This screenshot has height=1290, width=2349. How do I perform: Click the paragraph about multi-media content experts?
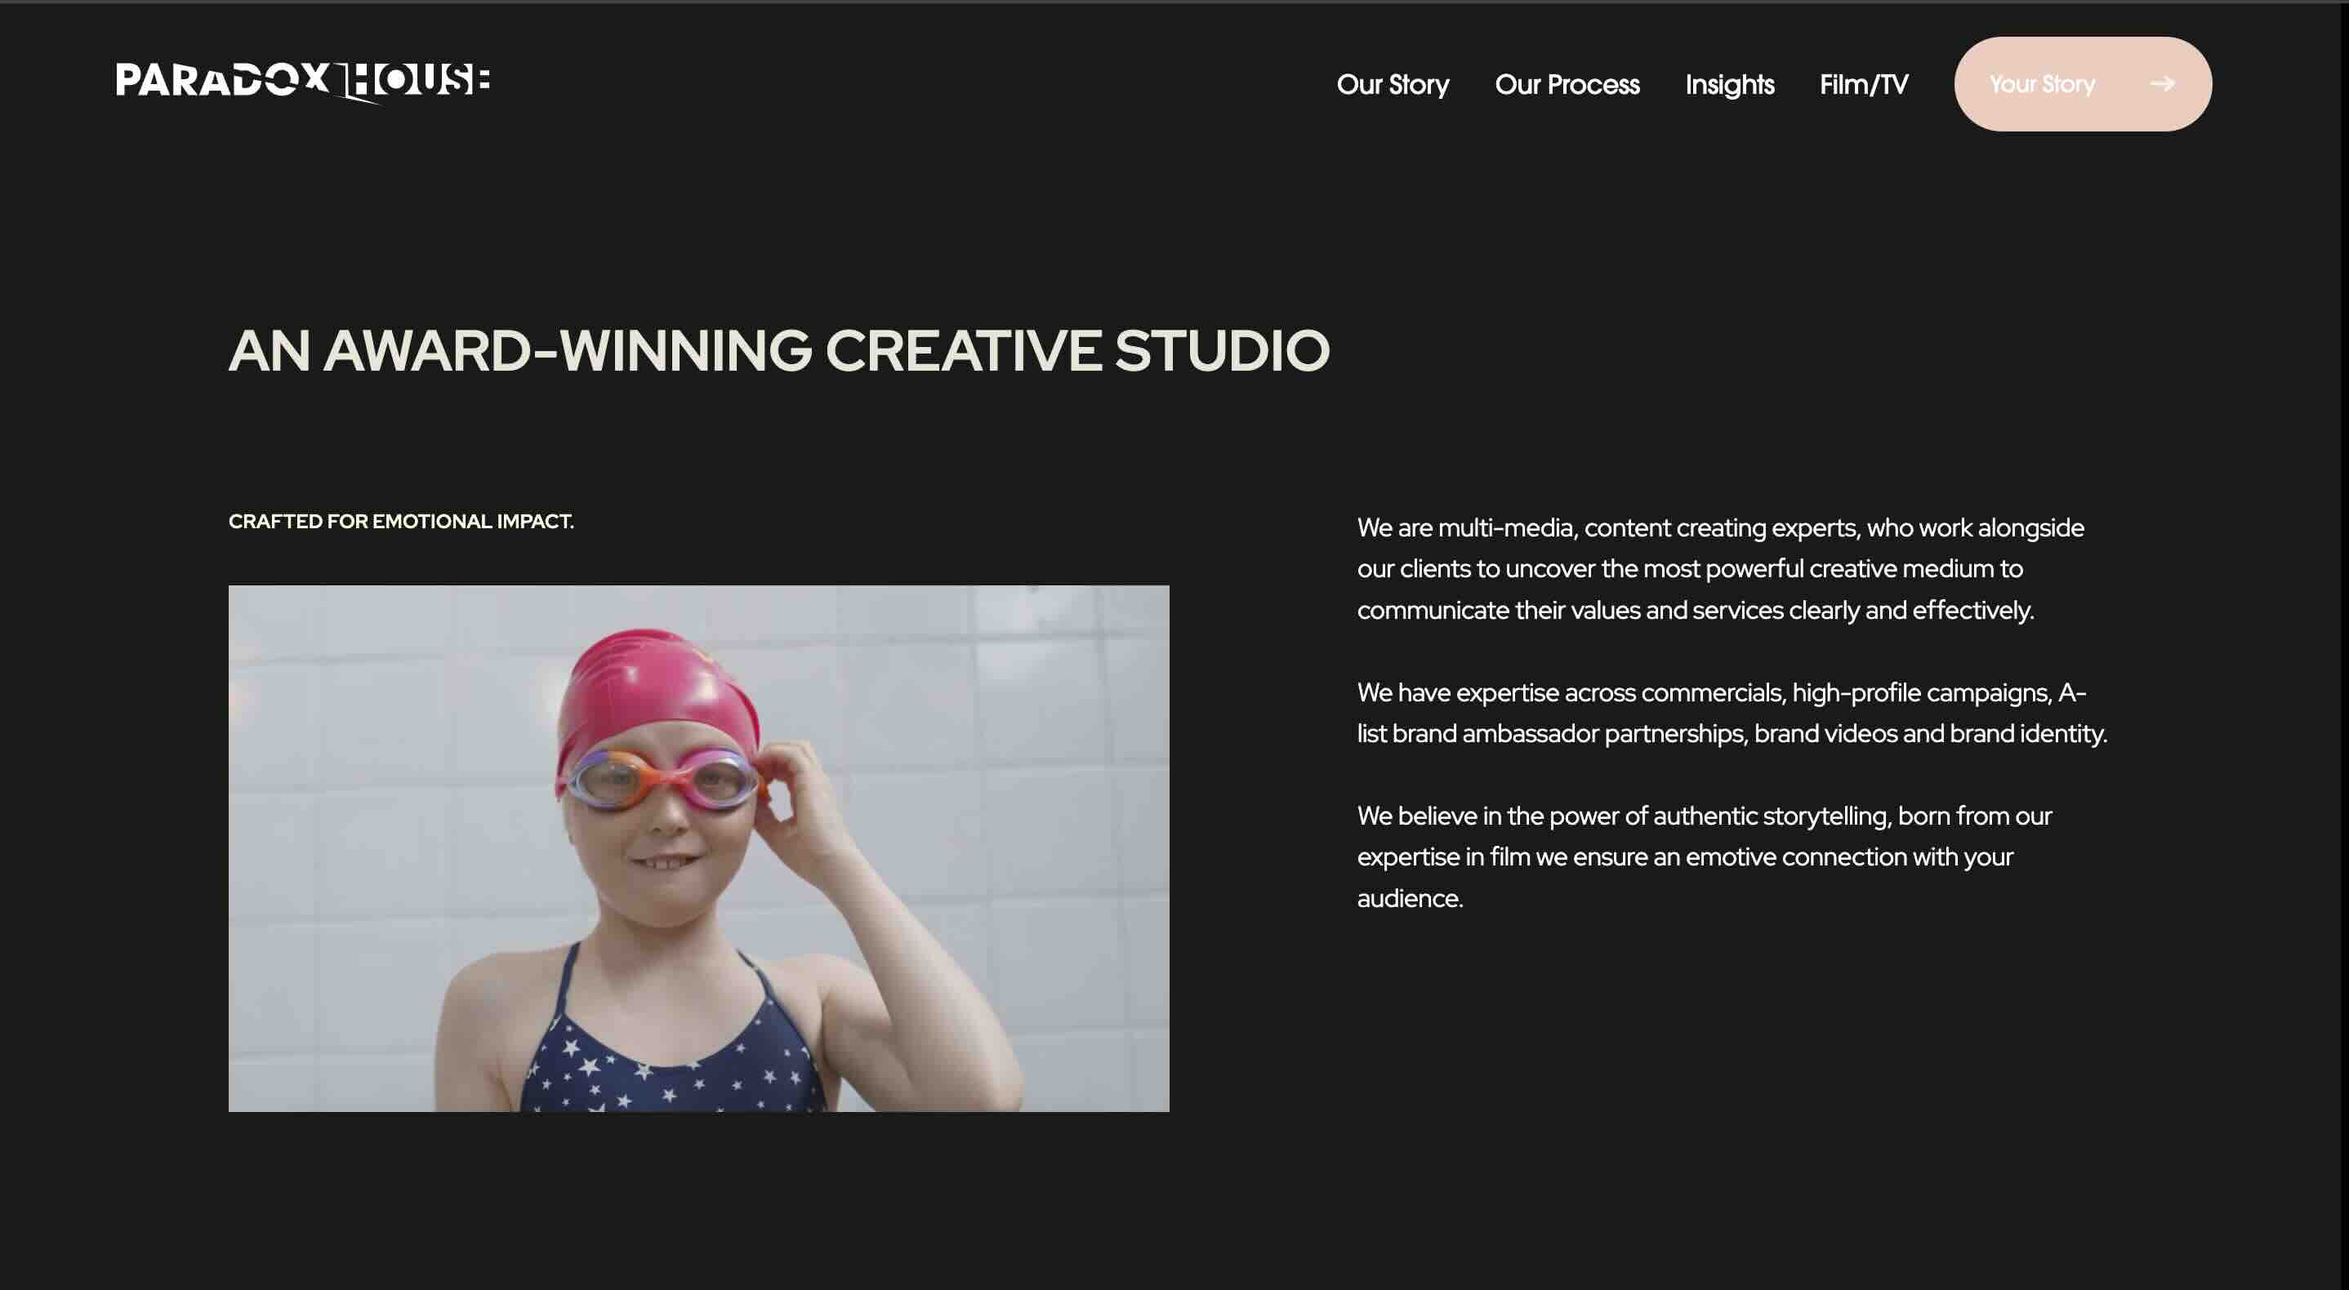tap(1720, 569)
